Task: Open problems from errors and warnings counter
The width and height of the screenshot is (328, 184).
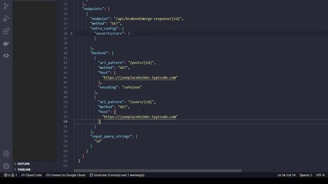Action: [10, 175]
